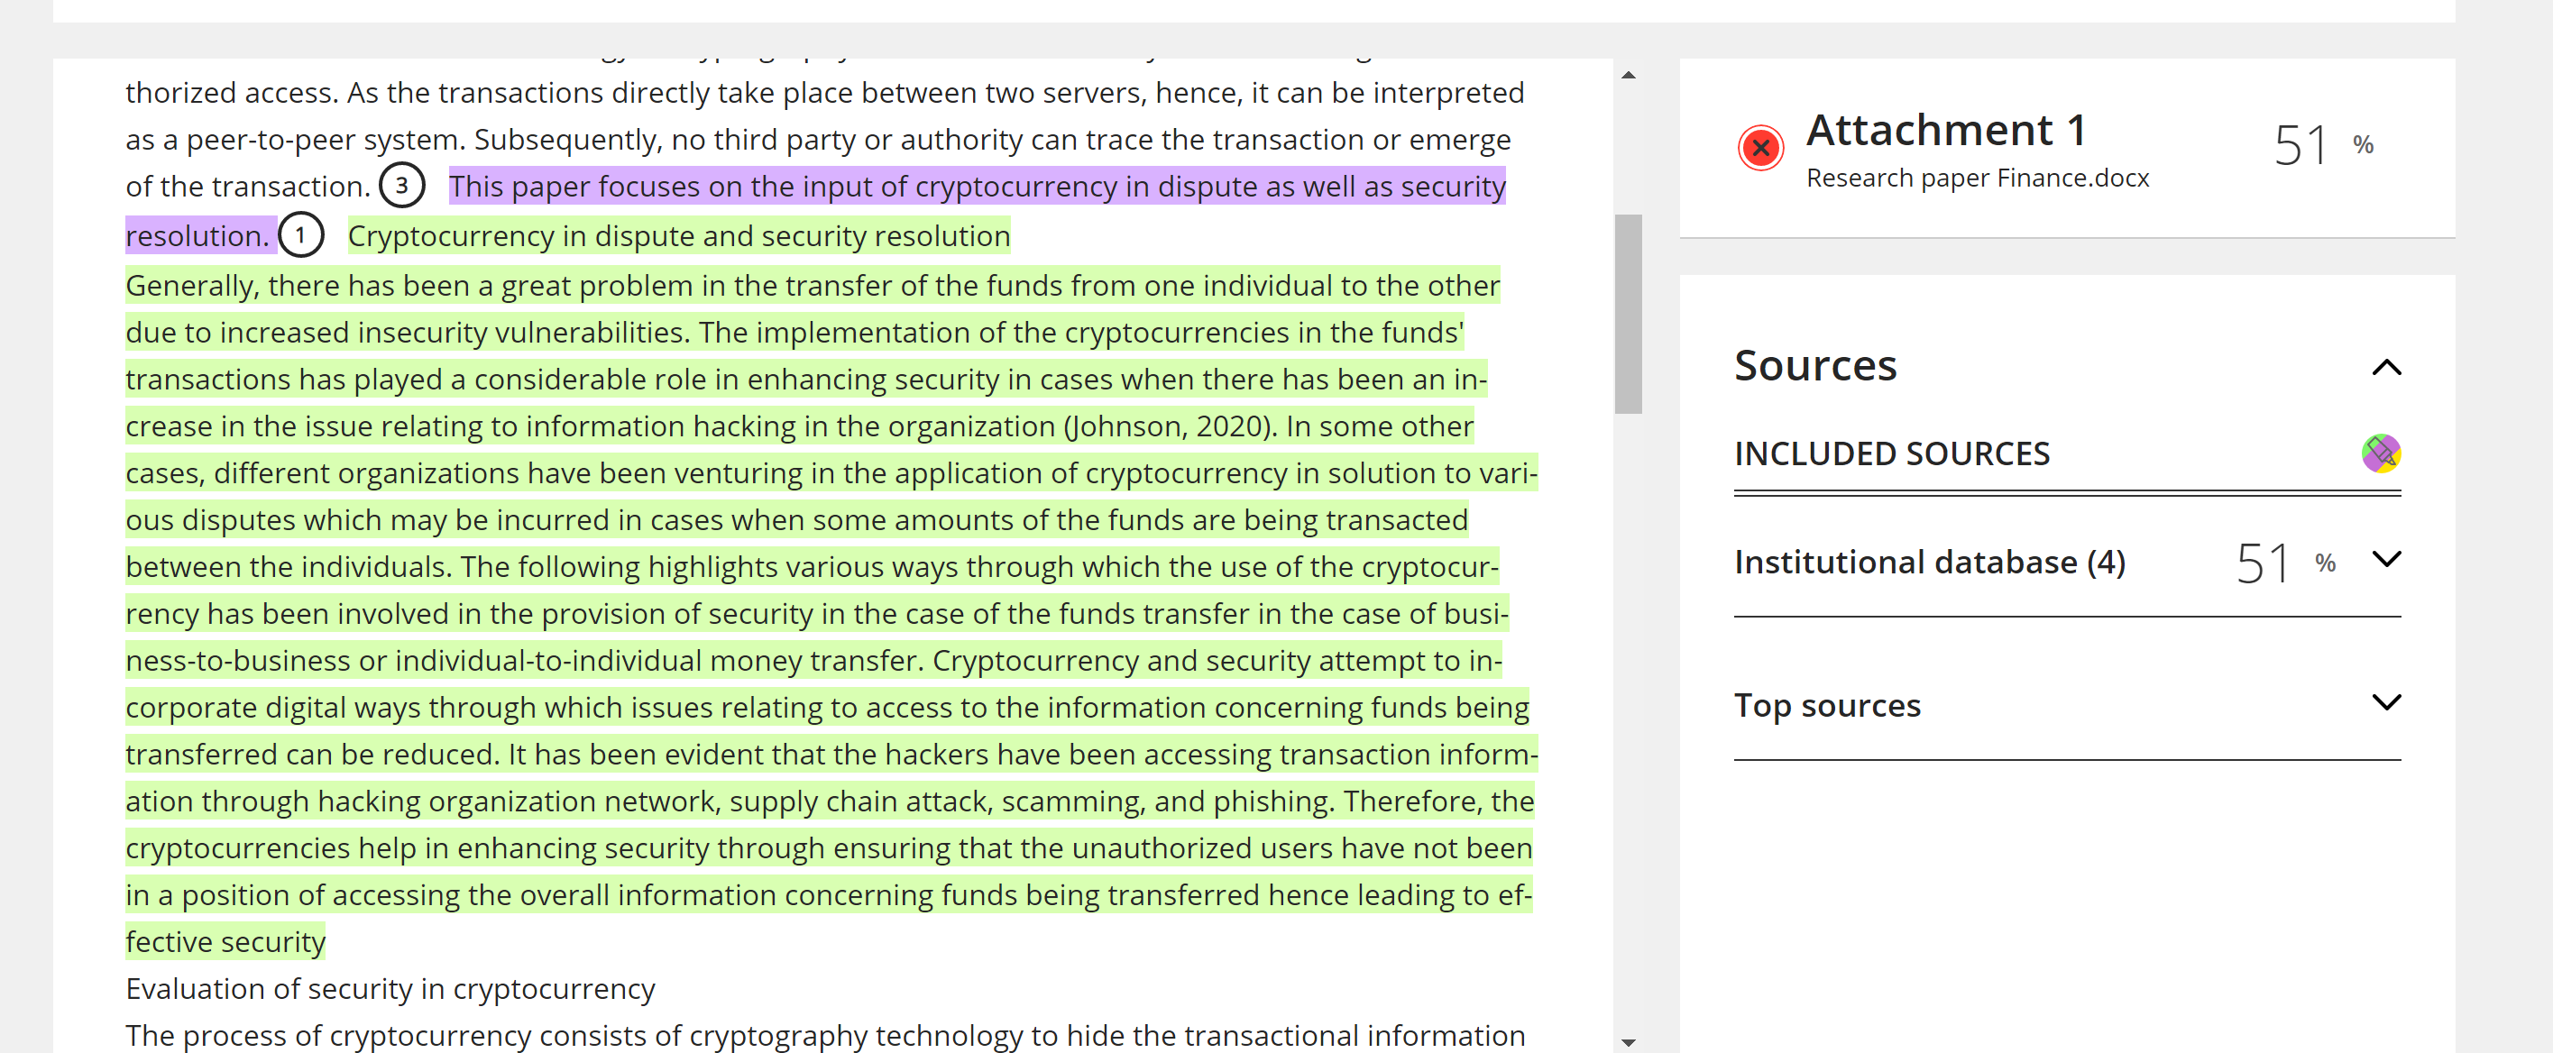2553x1053 pixels.
Task: Click the INCLUDED SOURCES label
Action: tap(1892, 453)
